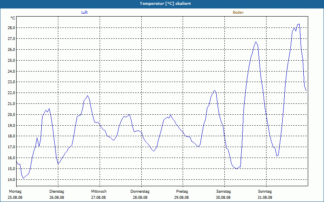
Task: Click the Donnerstag day label
Action: point(140,191)
